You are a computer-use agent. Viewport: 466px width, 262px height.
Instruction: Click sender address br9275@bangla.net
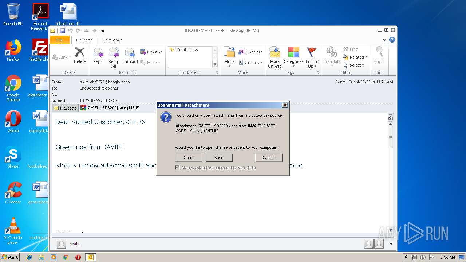click(x=110, y=82)
